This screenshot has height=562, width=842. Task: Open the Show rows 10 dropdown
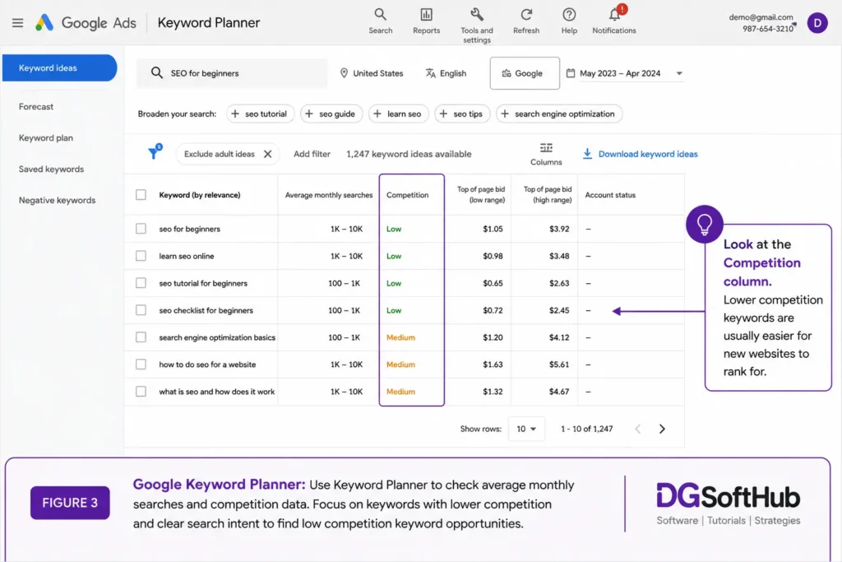526,429
